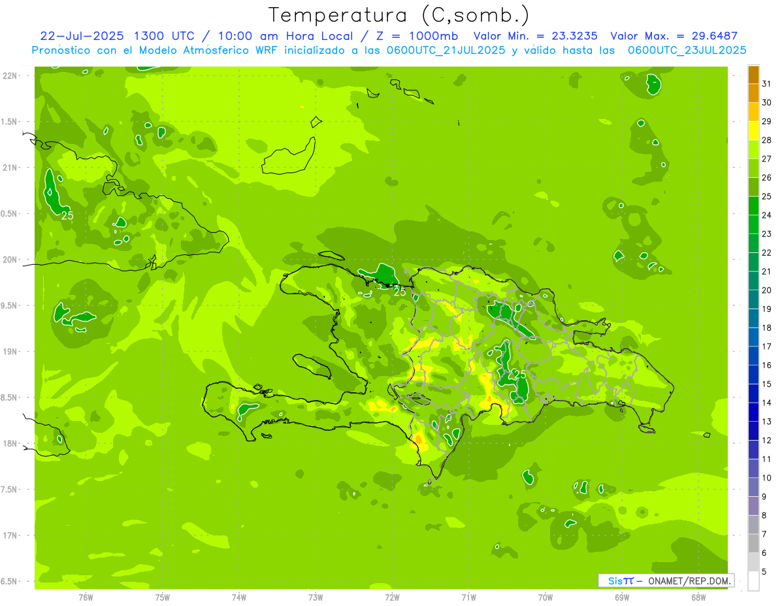Click the '10' label on the color bar

767,478
